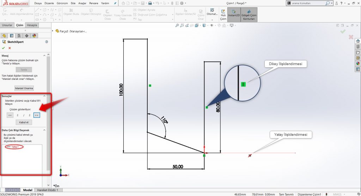Toggle the Instant2D button
This screenshot has width=361, height=196.
pyautogui.click(x=234, y=14)
